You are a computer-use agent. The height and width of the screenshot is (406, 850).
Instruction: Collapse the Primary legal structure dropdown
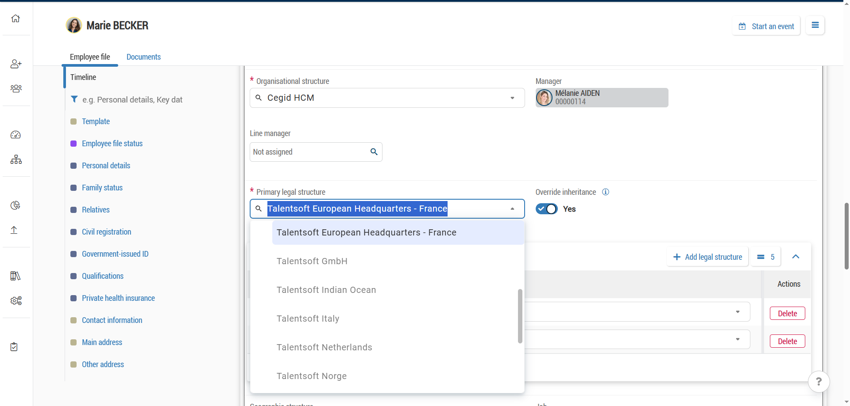pyautogui.click(x=512, y=209)
